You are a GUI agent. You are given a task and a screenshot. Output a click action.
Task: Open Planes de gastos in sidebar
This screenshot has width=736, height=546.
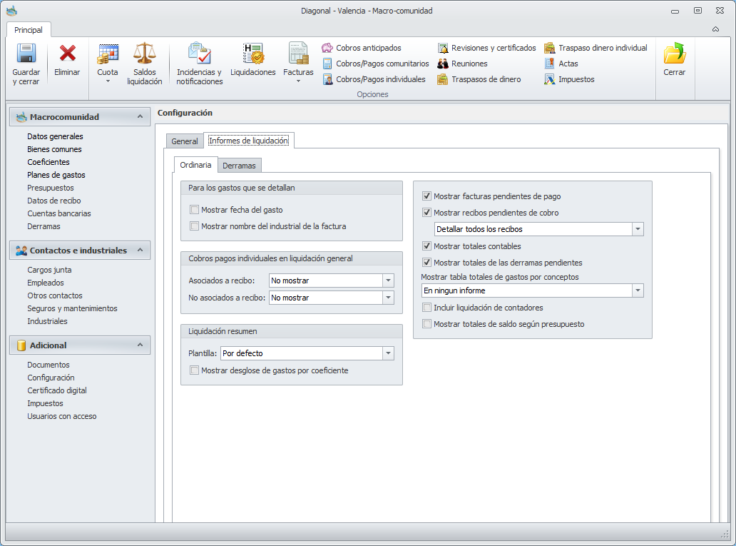coord(56,175)
